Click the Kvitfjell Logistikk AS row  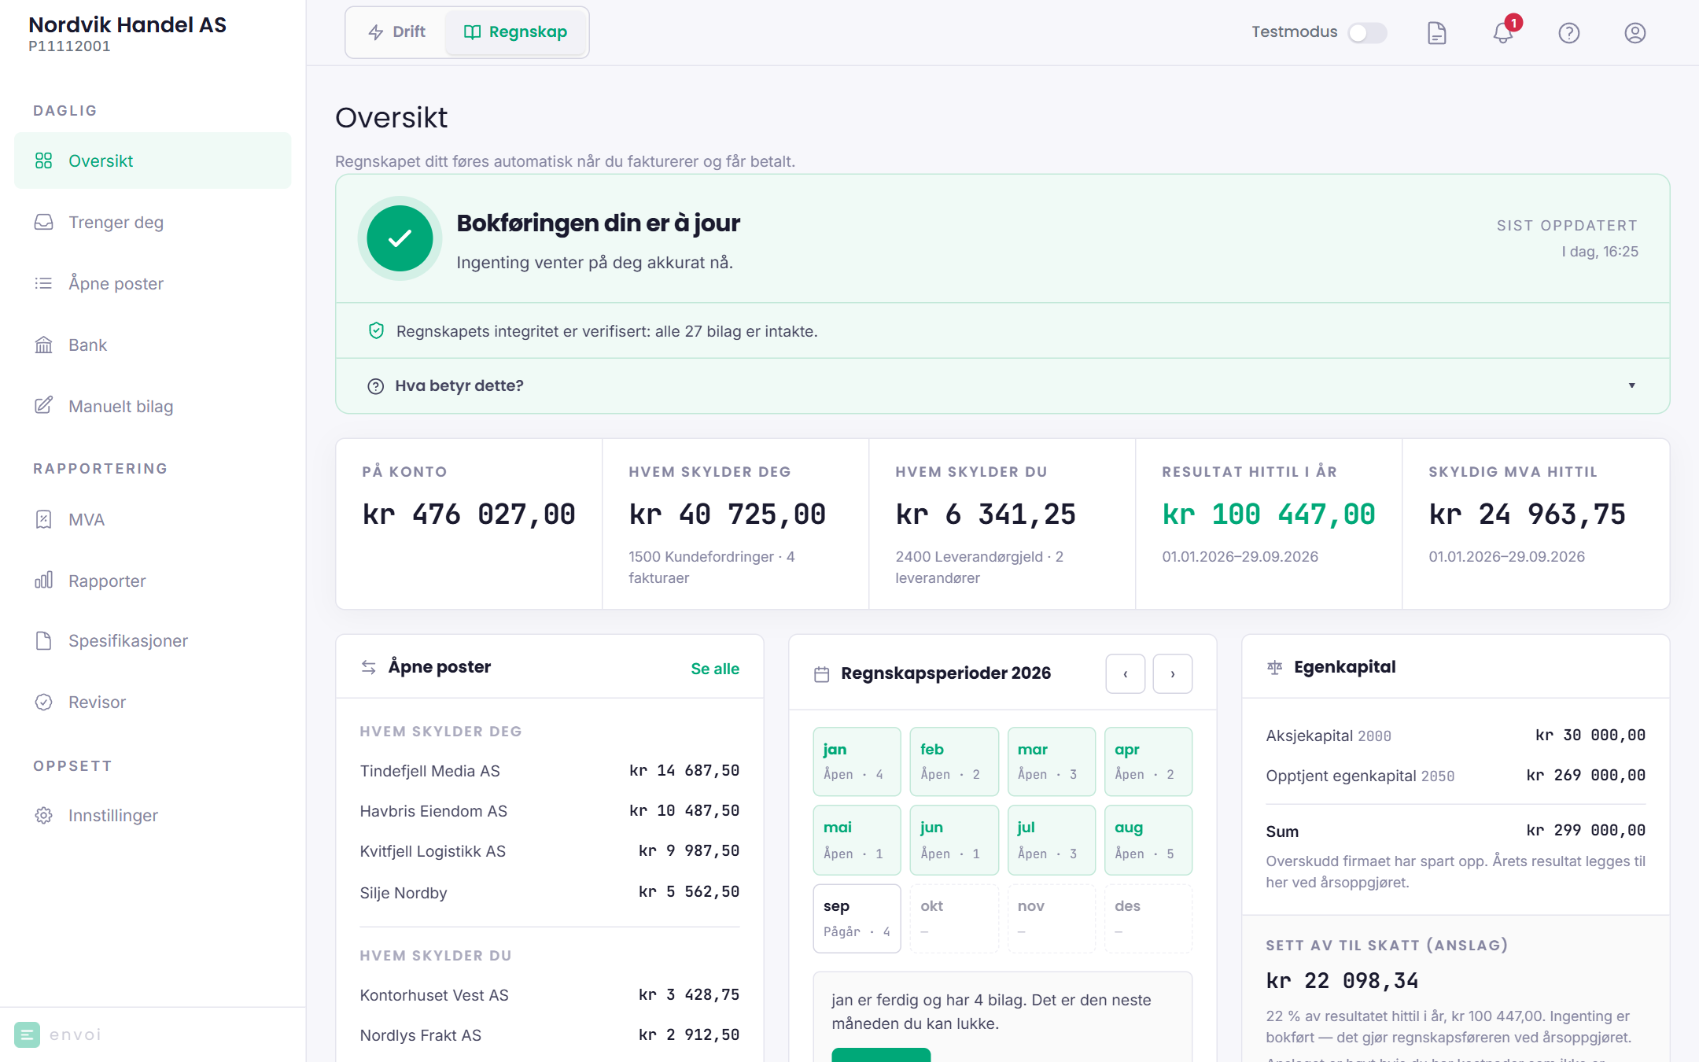point(549,851)
